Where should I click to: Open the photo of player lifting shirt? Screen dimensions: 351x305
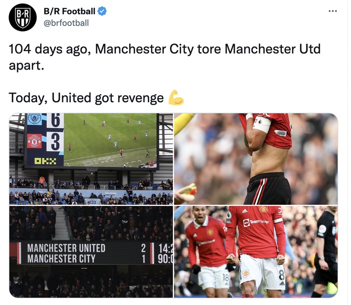256,159
